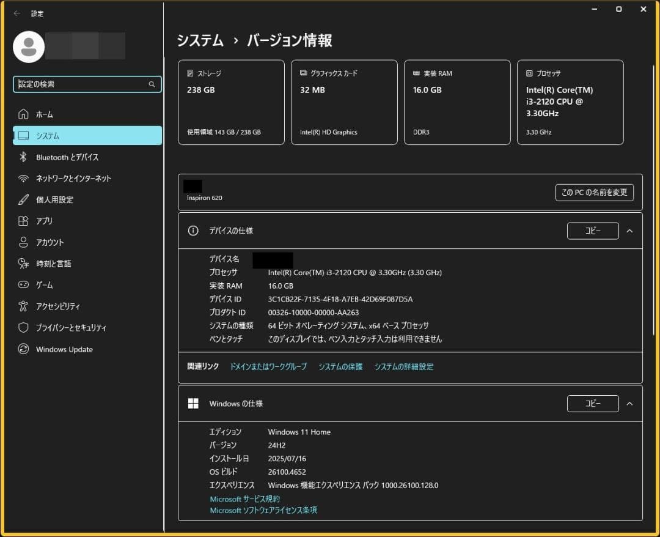Click the インストール日 value 2025/07/16
This screenshot has width=660, height=537.
(x=287, y=459)
